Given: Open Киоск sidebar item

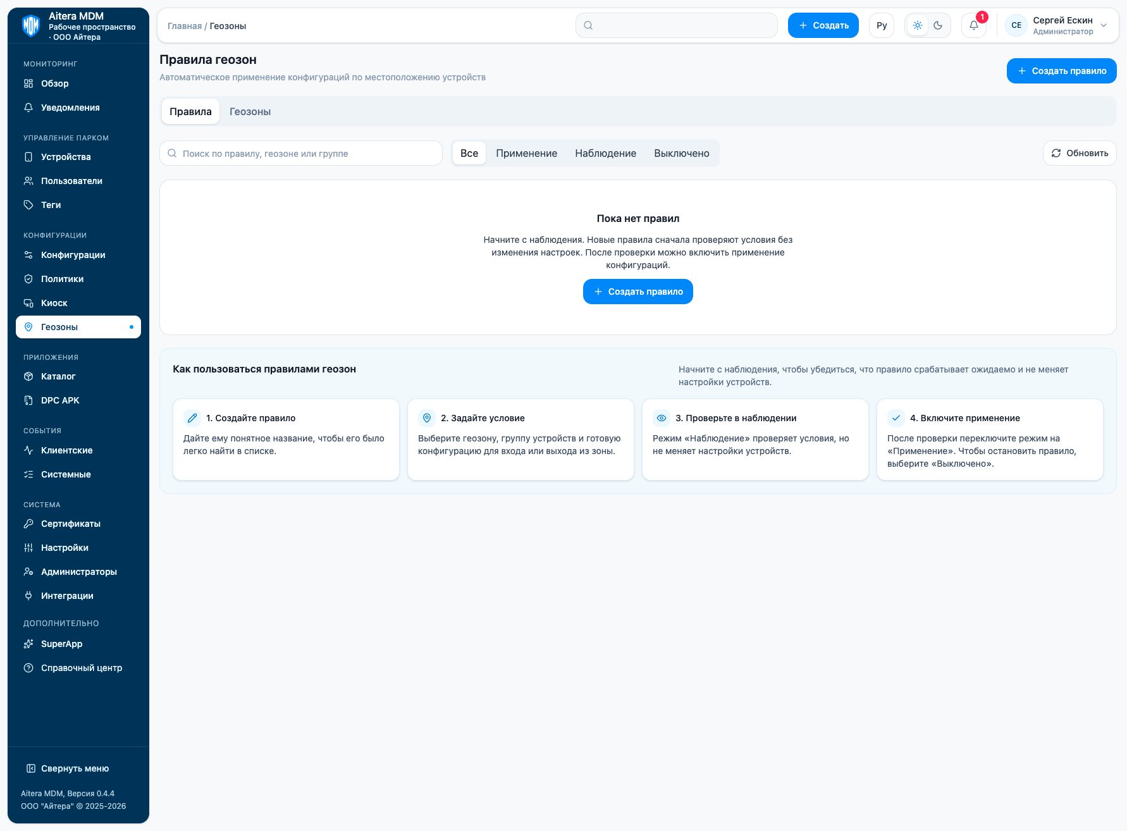Looking at the screenshot, I should click(x=78, y=303).
